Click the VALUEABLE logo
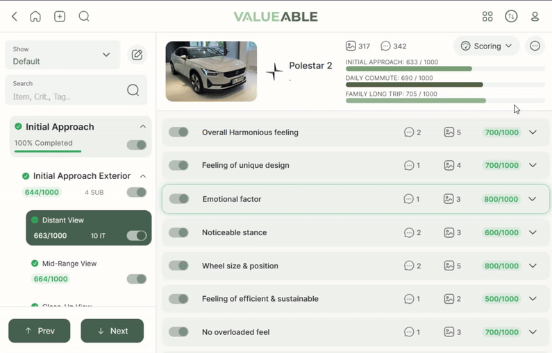This screenshot has height=353, width=552. [276, 17]
